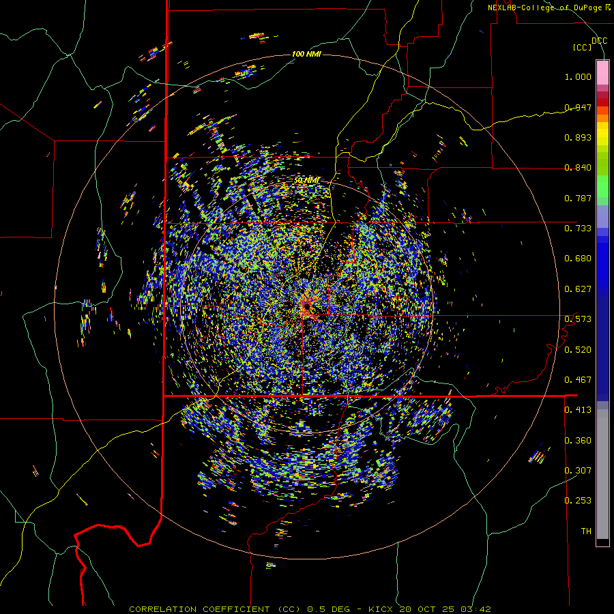Click the 0.680 scale value

(578, 259)
